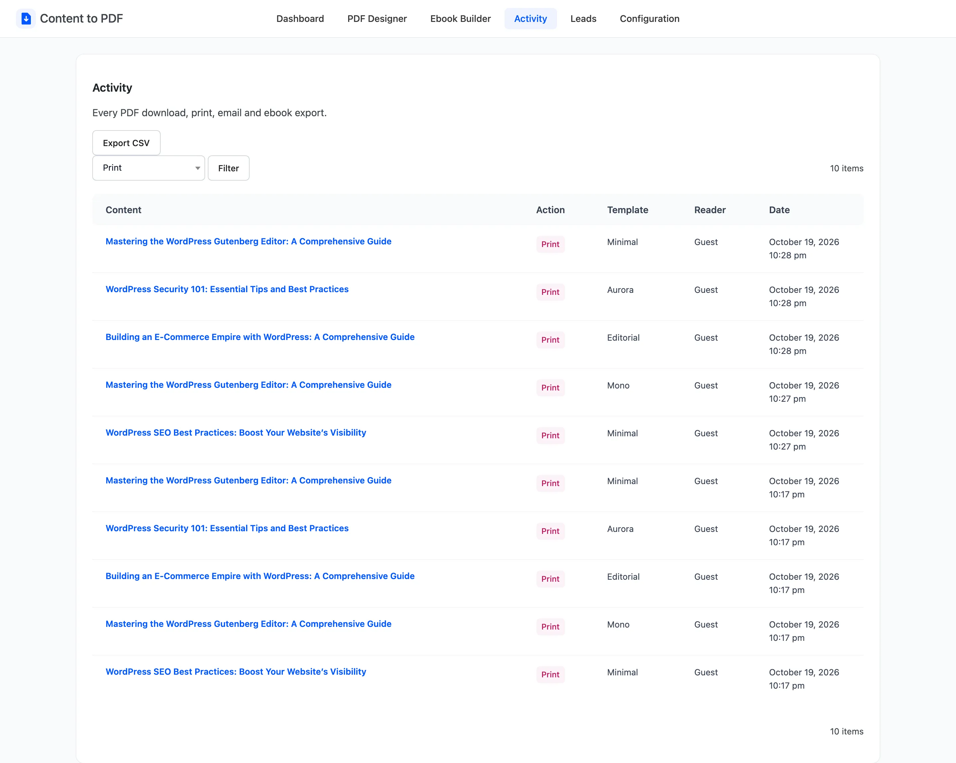The width and height of the screenshot is (956, 763).
Task: Open WordPress Security 101 link with 10:28 pm date
Action: pyautogui.click(x=227, y=289)
